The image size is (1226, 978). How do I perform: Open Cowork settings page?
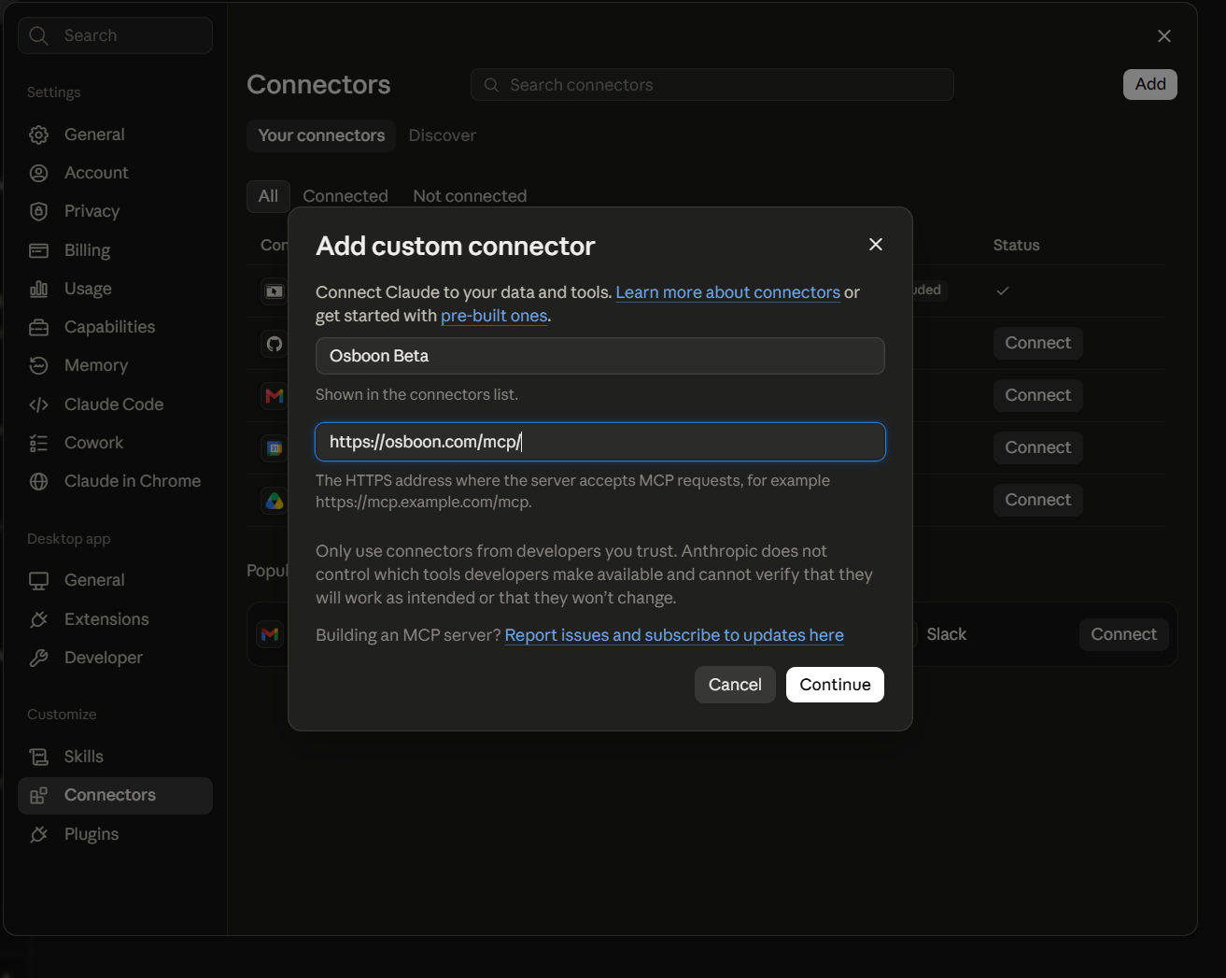(x=115, y=443)
